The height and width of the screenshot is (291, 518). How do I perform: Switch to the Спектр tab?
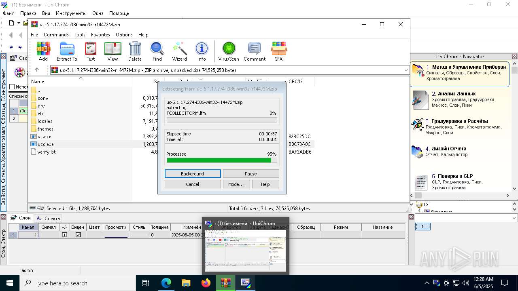pyautogui.click(x=48, y=218)
